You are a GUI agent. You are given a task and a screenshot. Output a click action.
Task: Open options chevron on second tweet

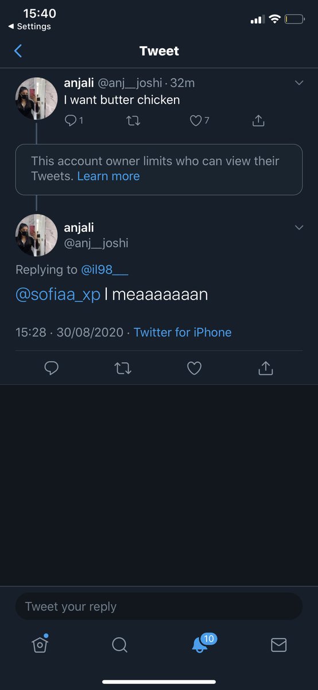(x=298, y=228)
